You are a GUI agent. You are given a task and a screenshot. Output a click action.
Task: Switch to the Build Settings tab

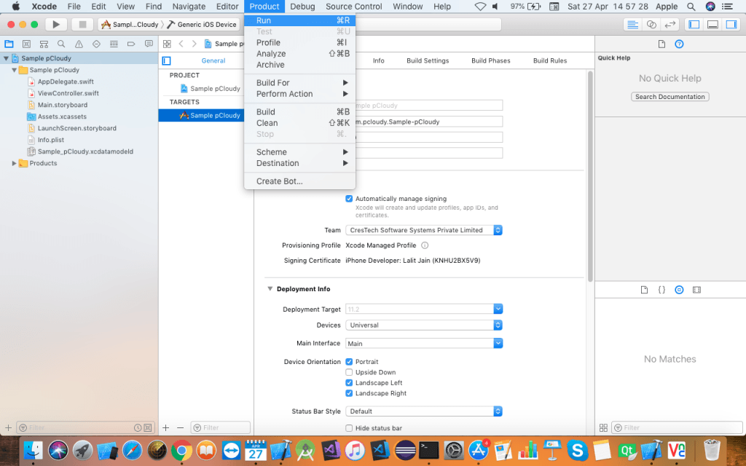tap(428, 60)
